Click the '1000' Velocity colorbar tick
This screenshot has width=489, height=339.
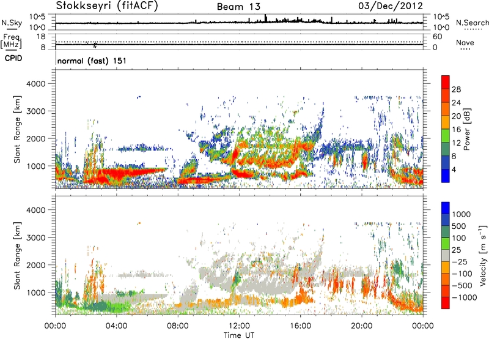[x=461, y=214]
